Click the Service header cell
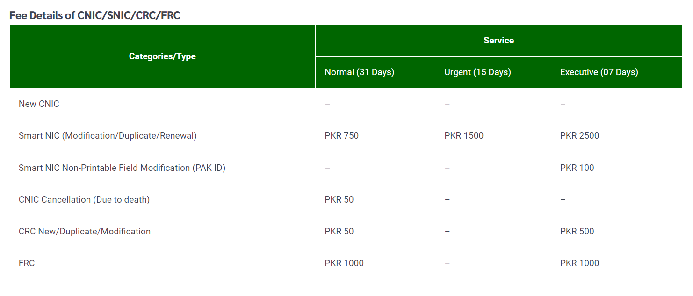Screen dimensions: 693x296 pos(498,41)
